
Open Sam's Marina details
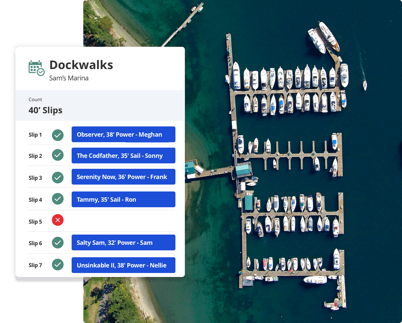[x=69, y=78]
